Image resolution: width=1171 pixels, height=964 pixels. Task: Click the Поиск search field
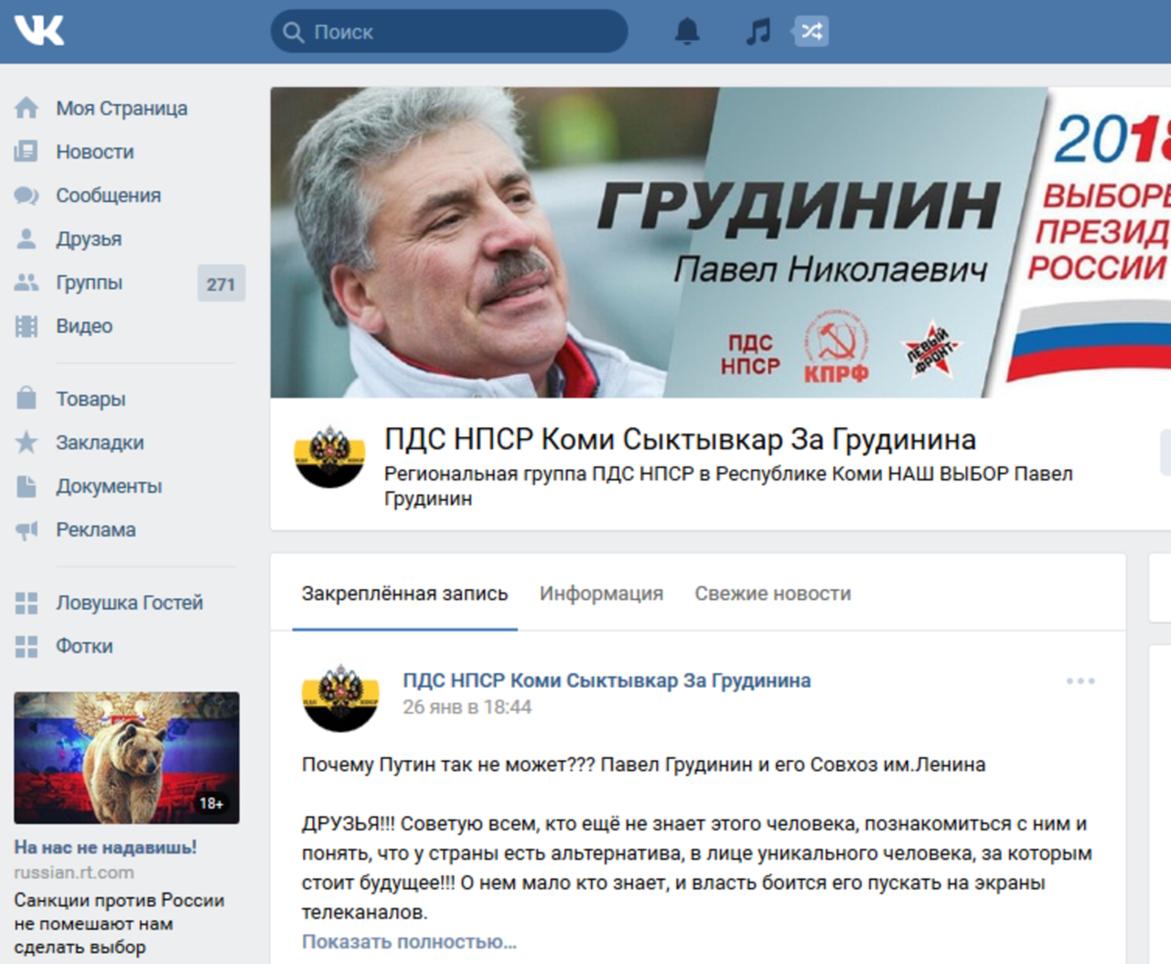click(x=449, y=31)
